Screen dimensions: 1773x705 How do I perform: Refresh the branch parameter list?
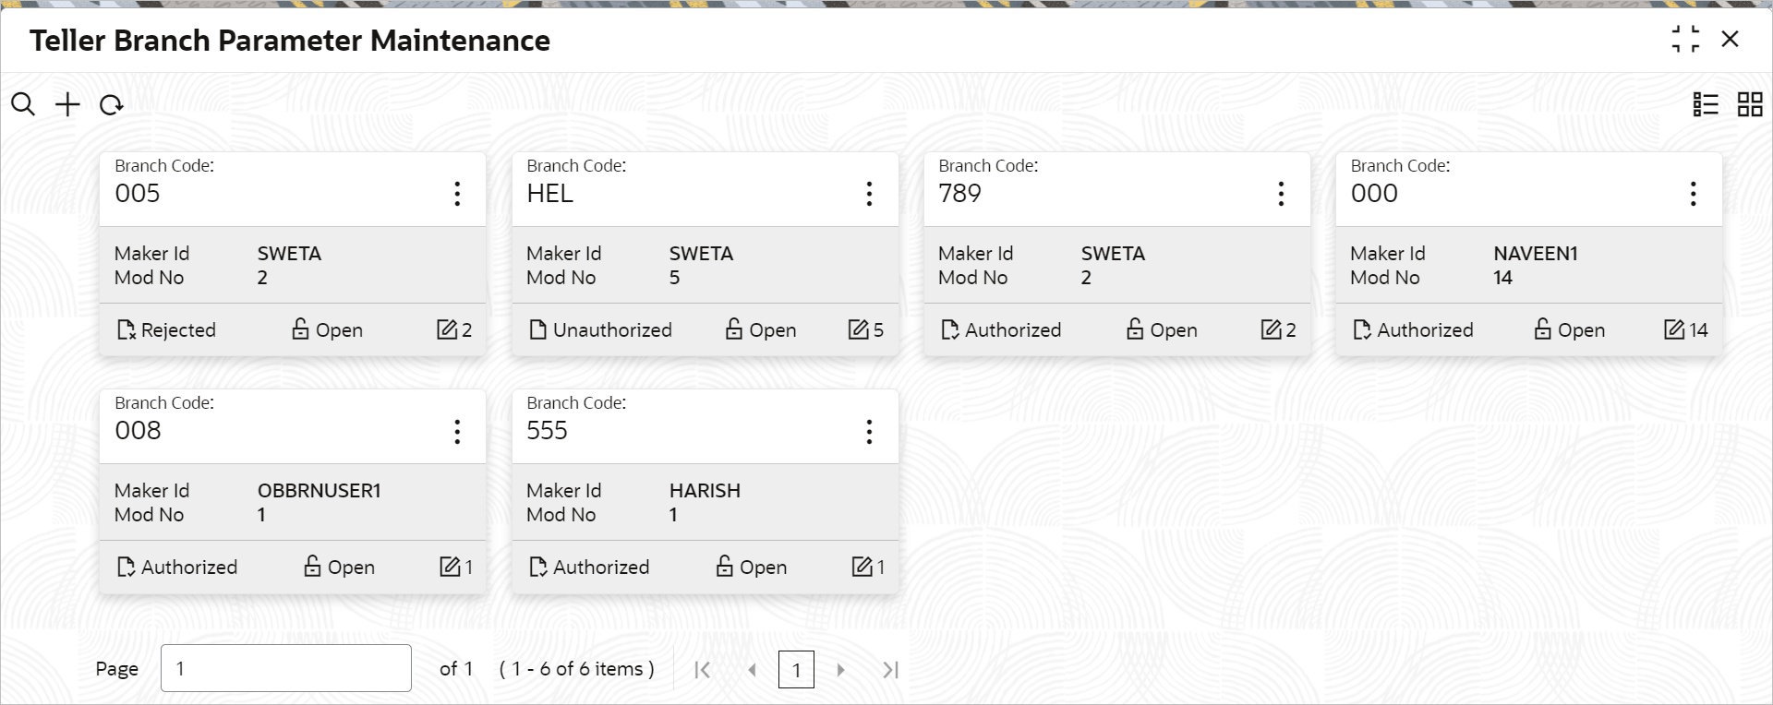[x=112, y=104]
